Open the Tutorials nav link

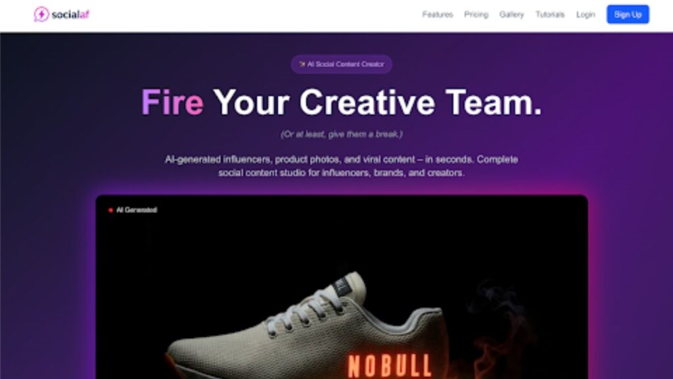tap(550, 14)
